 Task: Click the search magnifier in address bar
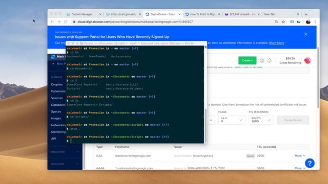pyautogui.click(x=276, y=21)
